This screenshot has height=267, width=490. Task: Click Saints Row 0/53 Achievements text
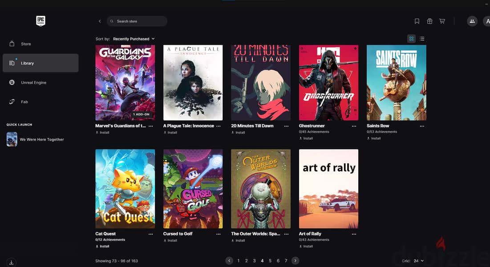tap(382, 132)
